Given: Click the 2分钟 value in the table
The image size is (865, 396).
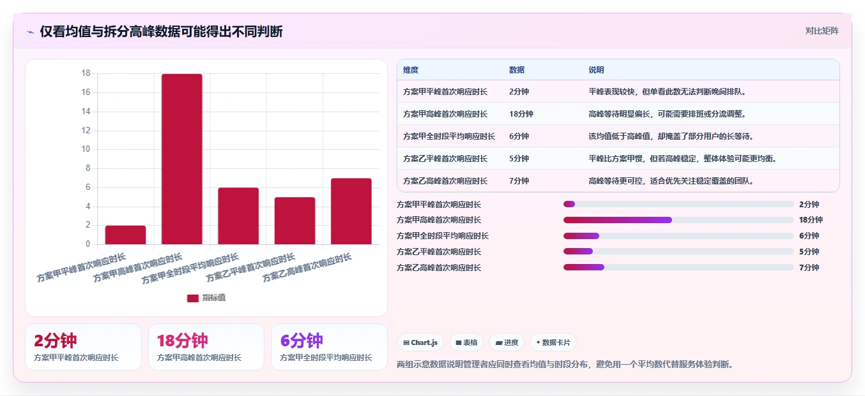Looking at the screenshot, I should coord(519,92).
